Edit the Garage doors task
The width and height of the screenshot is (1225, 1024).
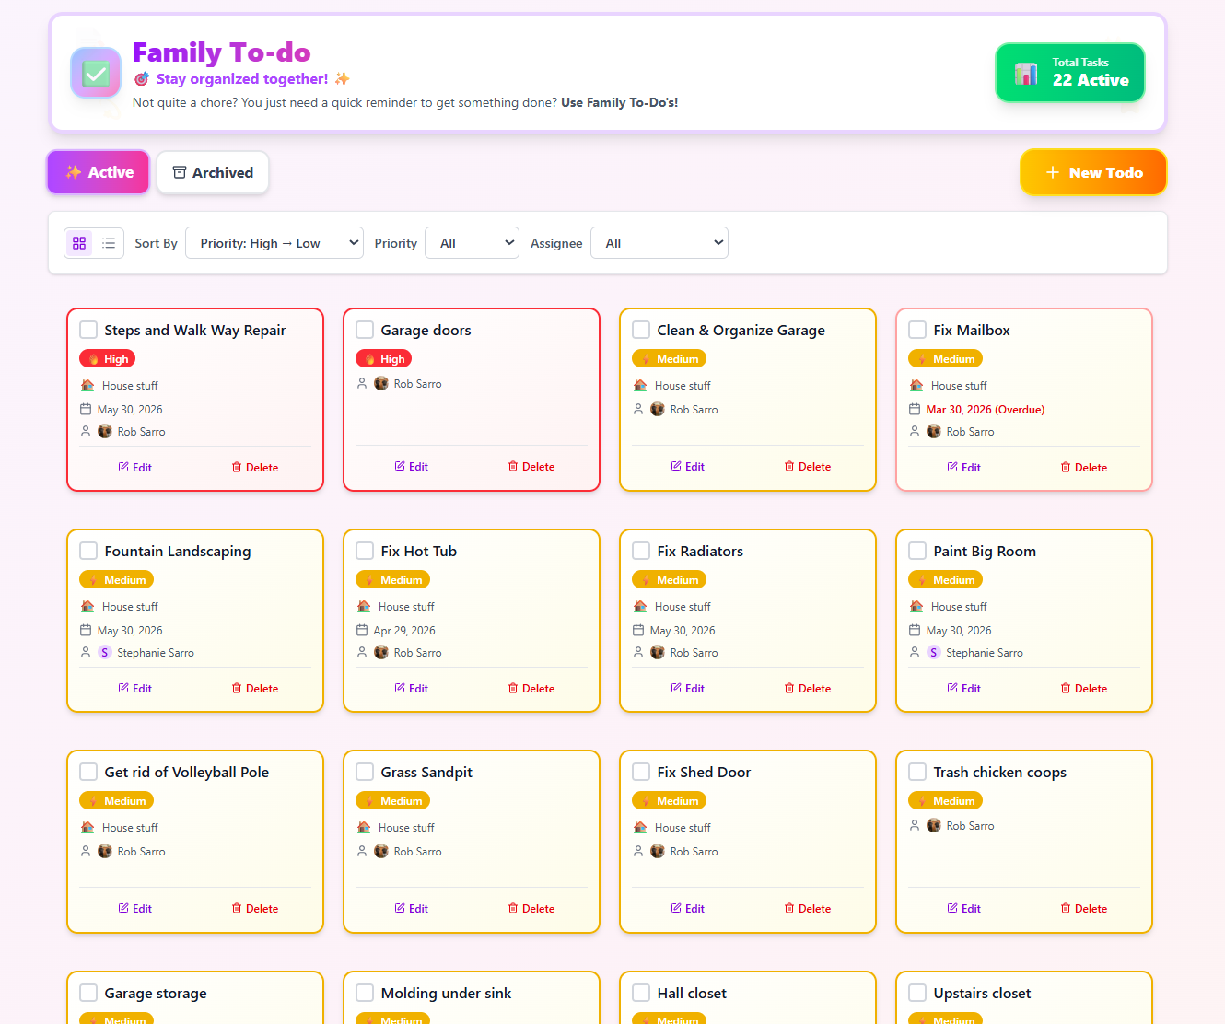coord(412,467)
